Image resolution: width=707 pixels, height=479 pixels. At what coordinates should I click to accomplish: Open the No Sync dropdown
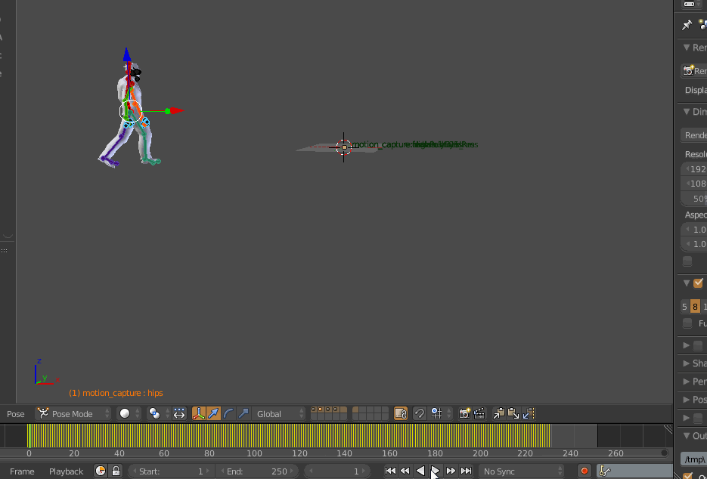(522, 471)
